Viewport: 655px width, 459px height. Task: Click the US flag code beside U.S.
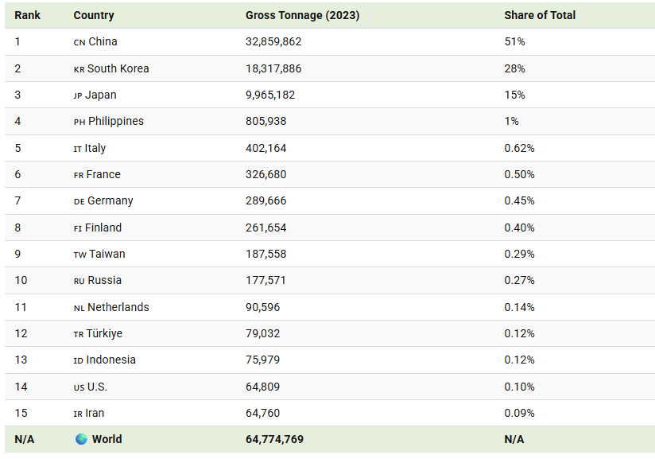click(x=79, y=388)
